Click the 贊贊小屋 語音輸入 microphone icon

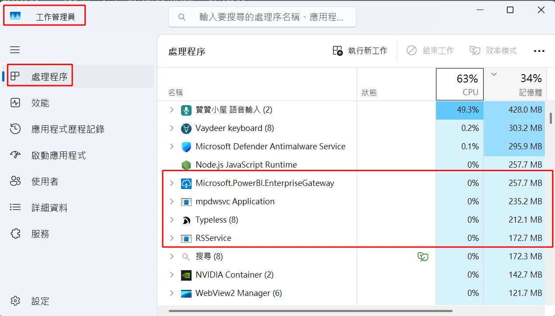click(186, 110)
